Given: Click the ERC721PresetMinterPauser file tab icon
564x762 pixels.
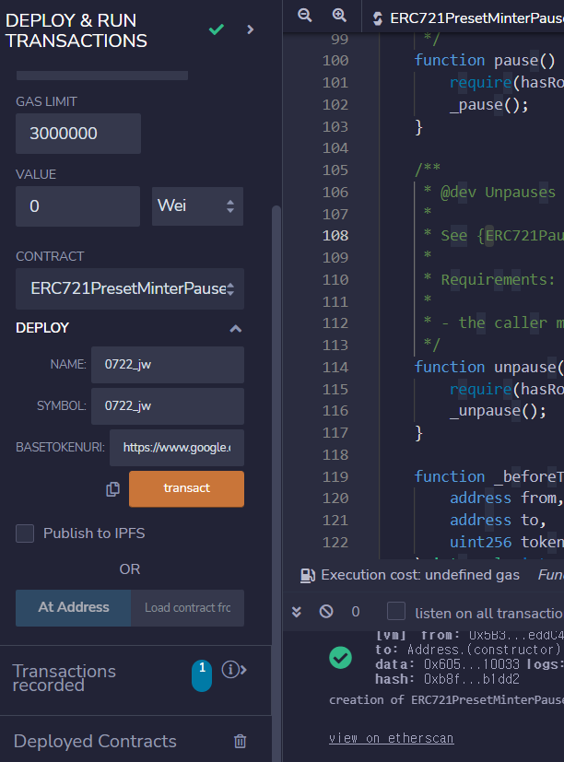Looking at the screenshot, I should click(x=378, y=19).
